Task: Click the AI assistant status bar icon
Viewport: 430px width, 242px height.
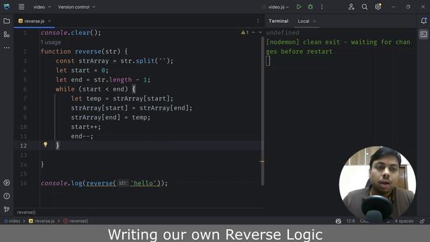Action: pyautogui.click(x=339, y=221)
